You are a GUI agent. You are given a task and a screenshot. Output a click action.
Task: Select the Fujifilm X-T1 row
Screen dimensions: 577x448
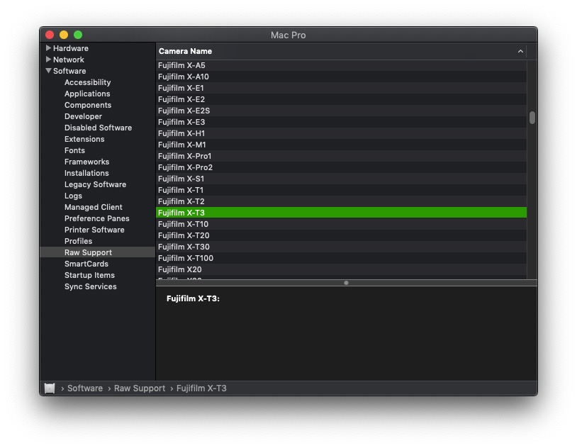341,190
